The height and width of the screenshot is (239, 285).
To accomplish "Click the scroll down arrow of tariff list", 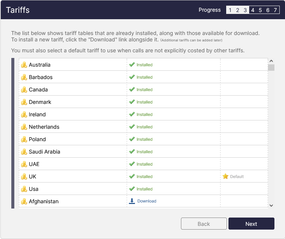I will click(x=271, y=205).
